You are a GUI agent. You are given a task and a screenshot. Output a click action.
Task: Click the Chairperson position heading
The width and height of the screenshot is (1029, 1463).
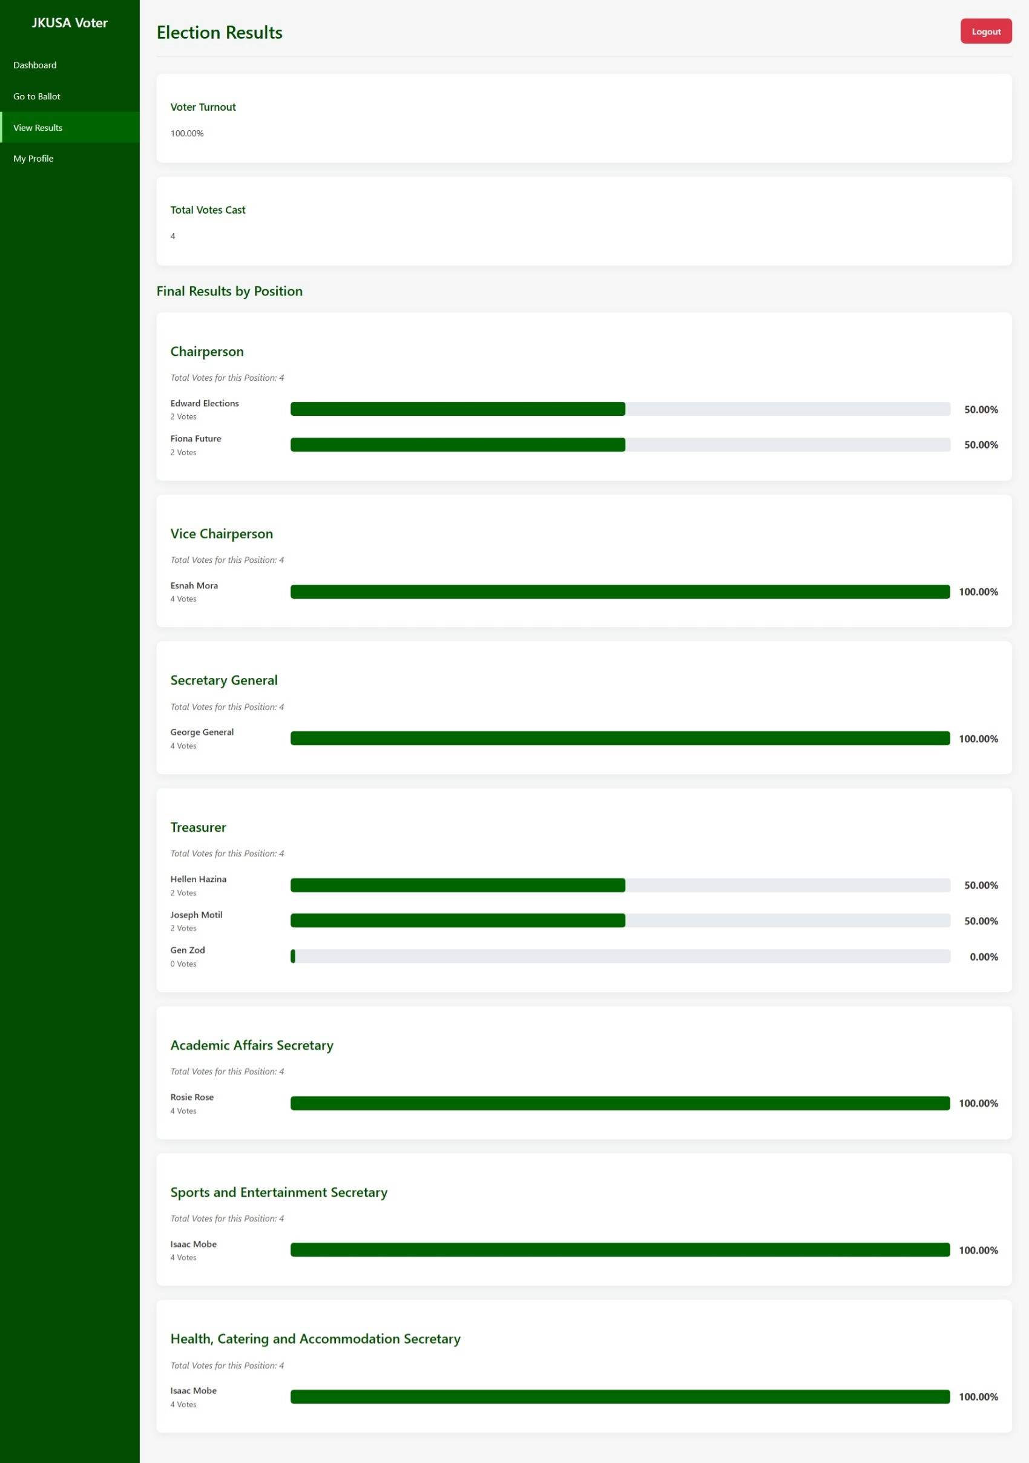(206, 352)
